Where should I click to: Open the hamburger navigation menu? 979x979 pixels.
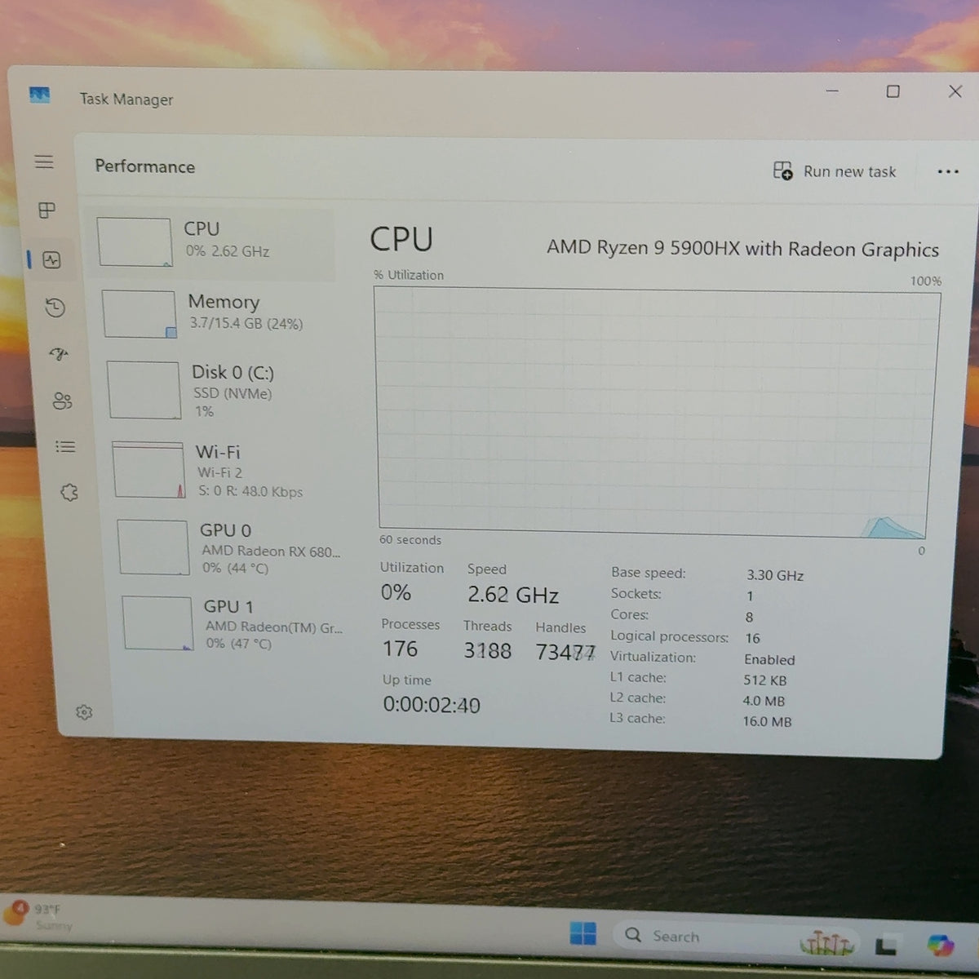(x=44, y=162)
